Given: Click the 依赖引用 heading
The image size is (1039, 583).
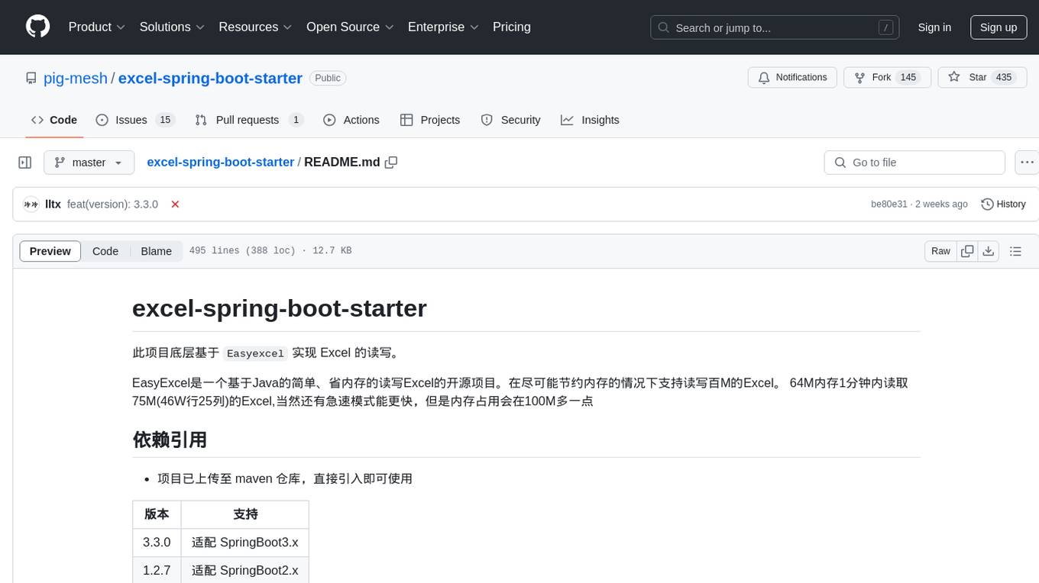Looking at the screenshot, I should pos(170,440).
